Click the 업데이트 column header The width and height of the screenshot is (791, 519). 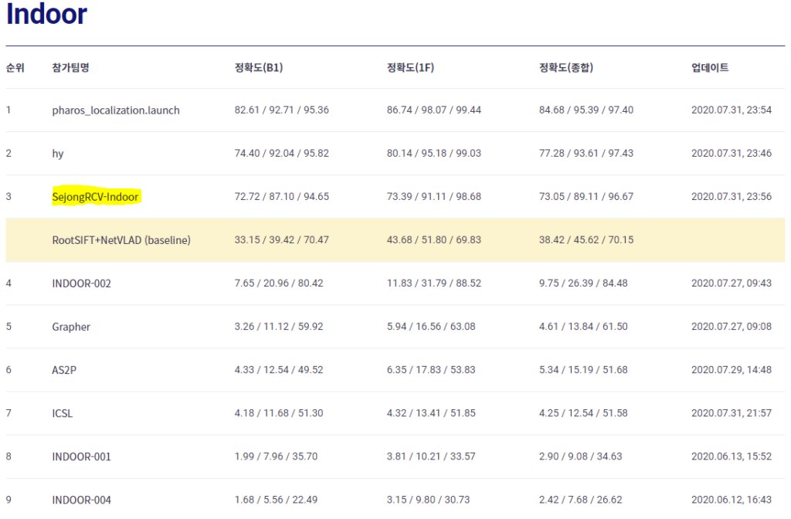coord(710,68)
